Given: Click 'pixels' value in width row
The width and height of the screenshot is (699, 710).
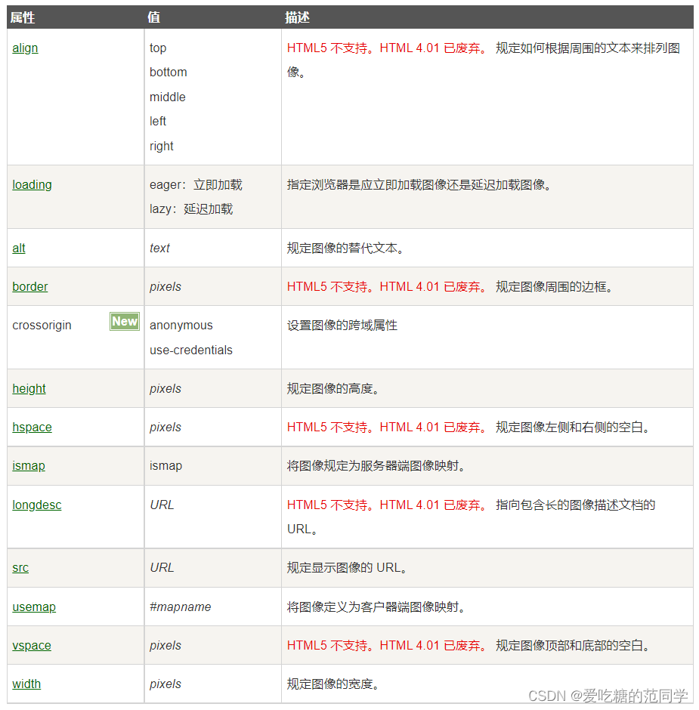Looking at the screenshot, I should [x=165, y=684].
